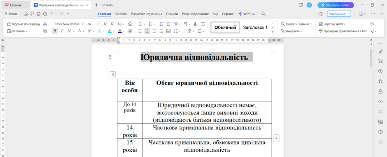Toggle center alignment
This screenshot has height=157, width=387.
(x=147, y=31)
